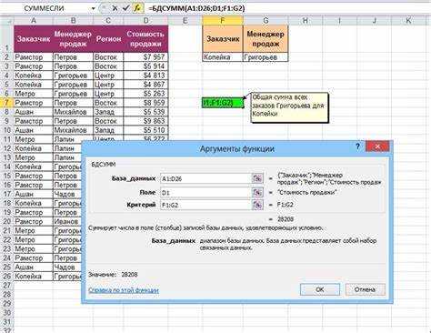Click the help question mark in dialog
The image size is (431, 333).
tap(357, 146)
